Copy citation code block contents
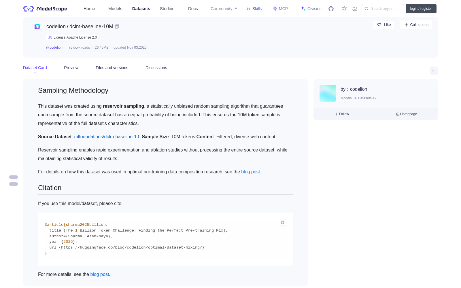 coord(283,222)
